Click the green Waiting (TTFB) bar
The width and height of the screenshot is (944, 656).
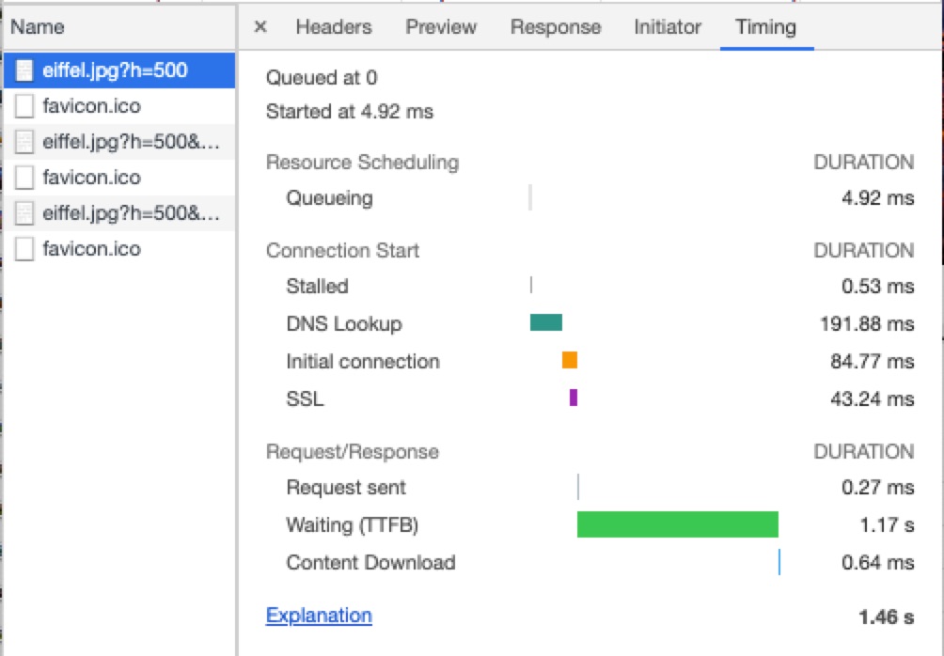(x=677, y=524)
